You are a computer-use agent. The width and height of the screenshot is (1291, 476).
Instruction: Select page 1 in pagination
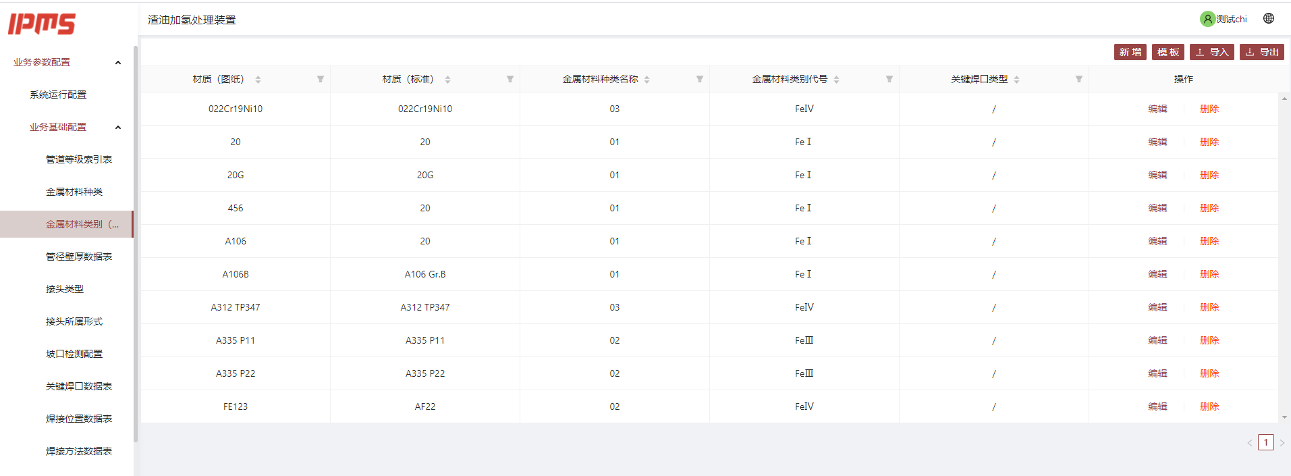1266,442
